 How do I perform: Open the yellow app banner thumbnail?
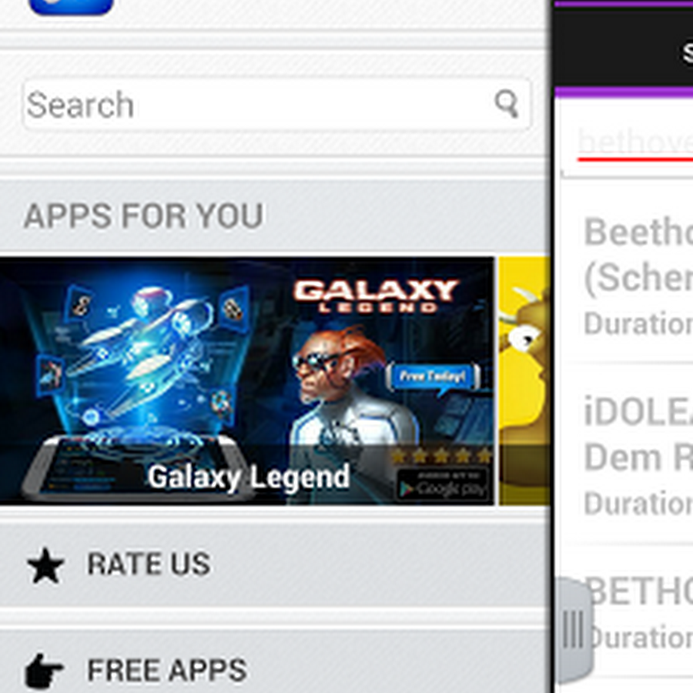pyautogui.click(x=524, y=381)
